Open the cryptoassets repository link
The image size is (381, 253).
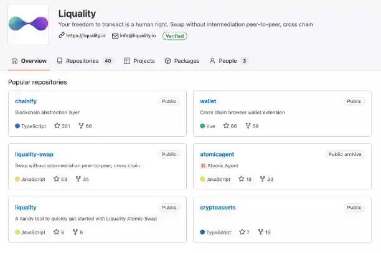tap(218, 208)
